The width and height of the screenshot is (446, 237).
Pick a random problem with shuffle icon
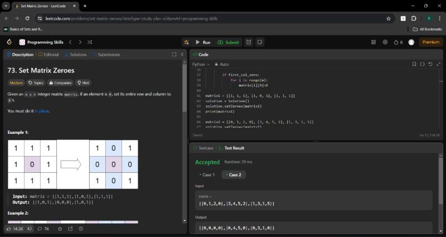[90, 42]
